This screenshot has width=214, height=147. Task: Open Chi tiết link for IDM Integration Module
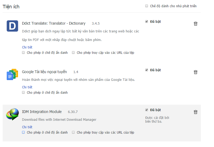point(27,127)
